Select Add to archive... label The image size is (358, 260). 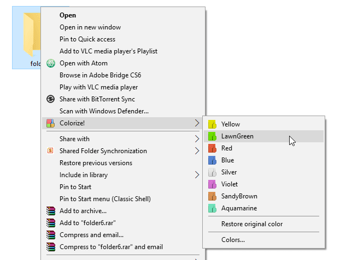tap(83, 211)
